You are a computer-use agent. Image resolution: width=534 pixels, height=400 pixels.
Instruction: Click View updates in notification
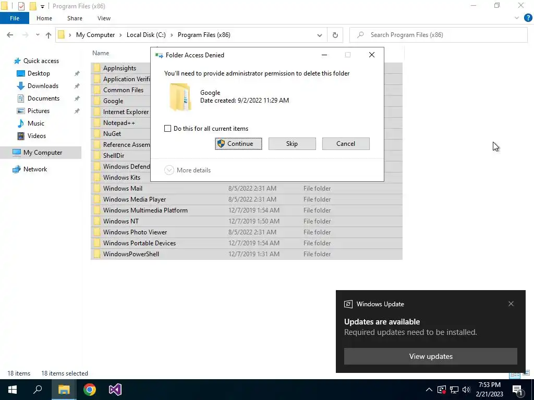pyautogui.click(x=430, y=356)
